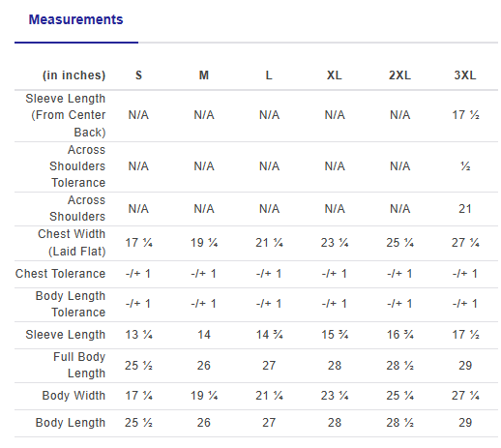The image size is (501, 448).
Task: Click the 3XL Across Shoulders value 21
Action: pos(465,209)
